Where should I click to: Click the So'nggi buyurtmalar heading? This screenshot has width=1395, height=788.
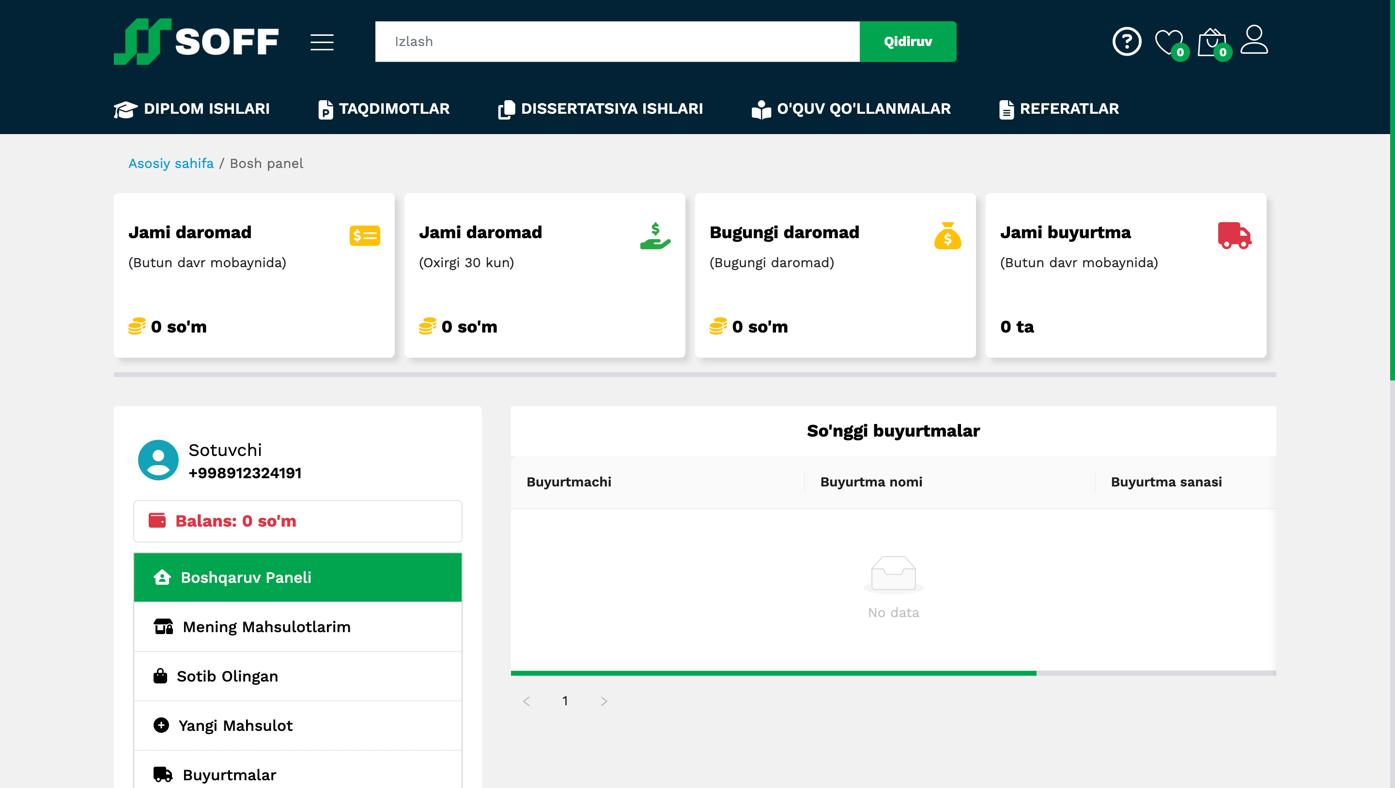click(893, 431)
